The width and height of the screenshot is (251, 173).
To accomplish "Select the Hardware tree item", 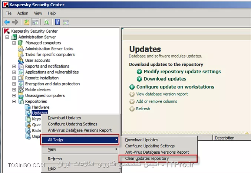I will click(x=41, y=107).
